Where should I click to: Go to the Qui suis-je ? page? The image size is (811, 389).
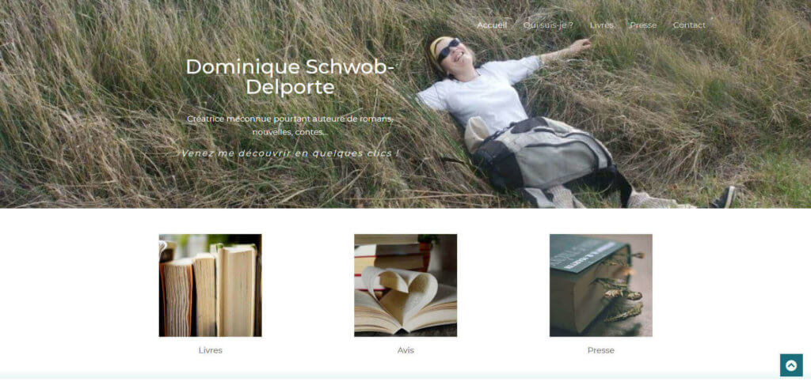[548, 25]
